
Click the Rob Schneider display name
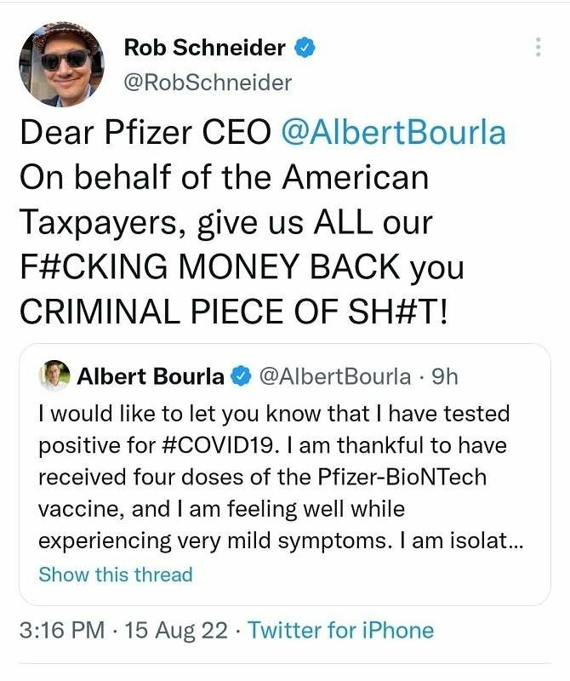click(204, 48)
